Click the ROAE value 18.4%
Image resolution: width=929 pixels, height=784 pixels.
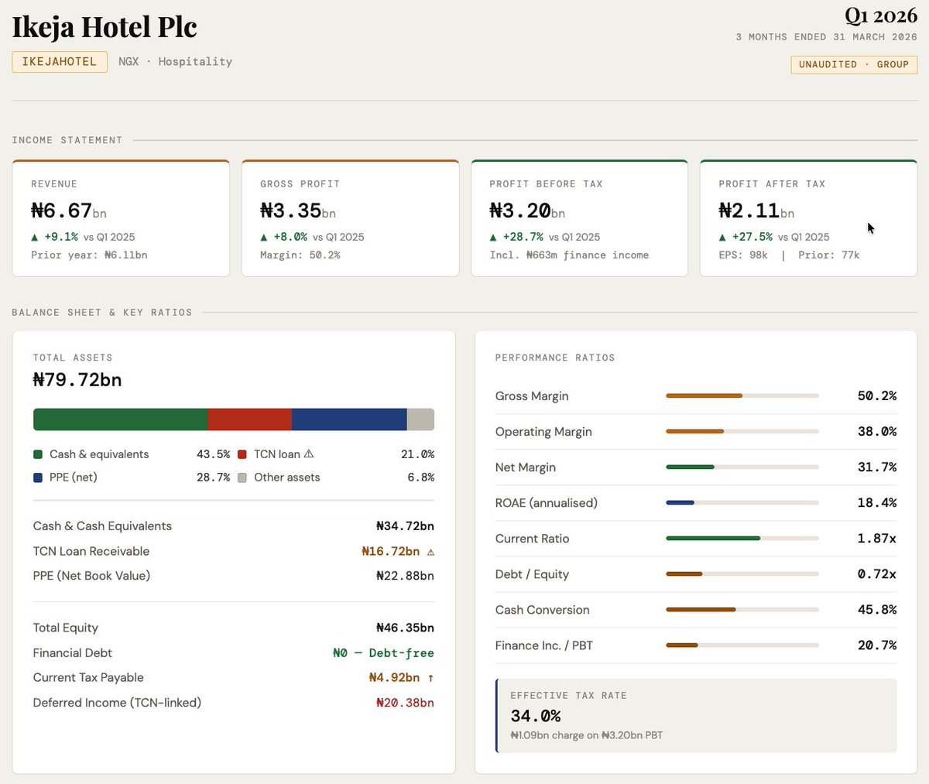[x=877, y=503]
